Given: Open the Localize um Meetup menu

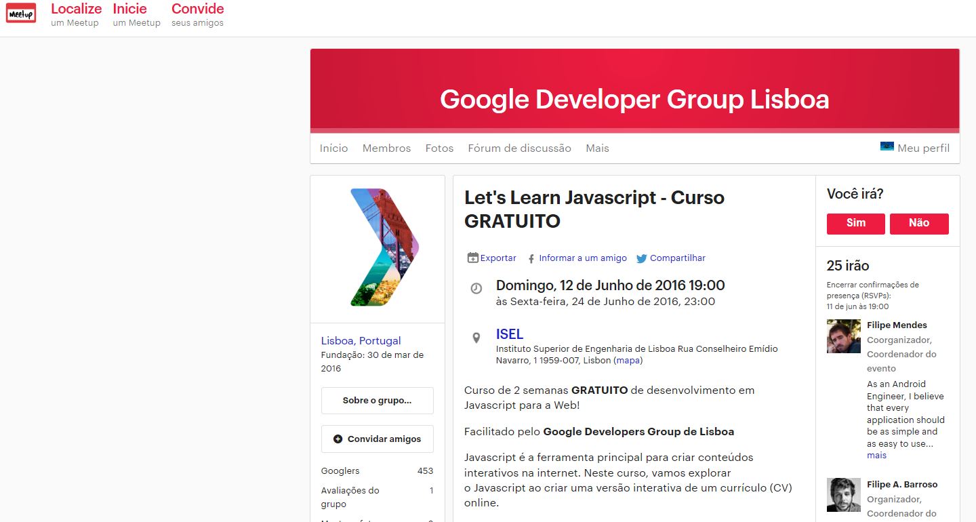Looking at the screenshot, I should pyautogui.click(x=76, y=15).
